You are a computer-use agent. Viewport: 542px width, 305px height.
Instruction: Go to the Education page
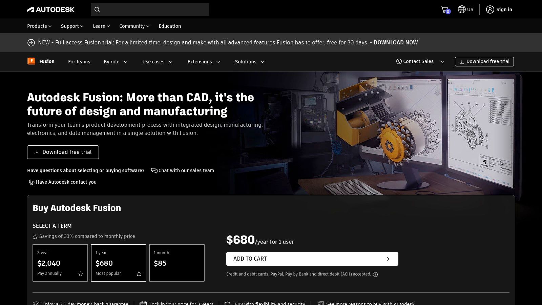pyautogui.click(x=170, y=26)
